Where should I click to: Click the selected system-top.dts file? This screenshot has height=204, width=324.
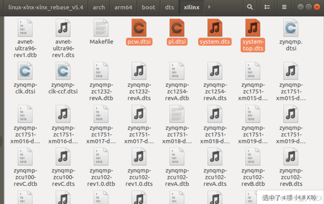[253, 35]
